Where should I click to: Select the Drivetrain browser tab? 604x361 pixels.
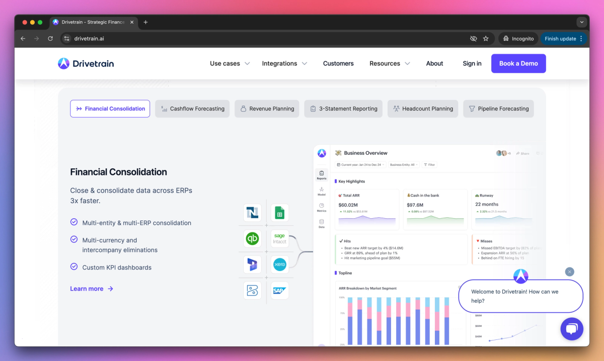tap(93, 22)
